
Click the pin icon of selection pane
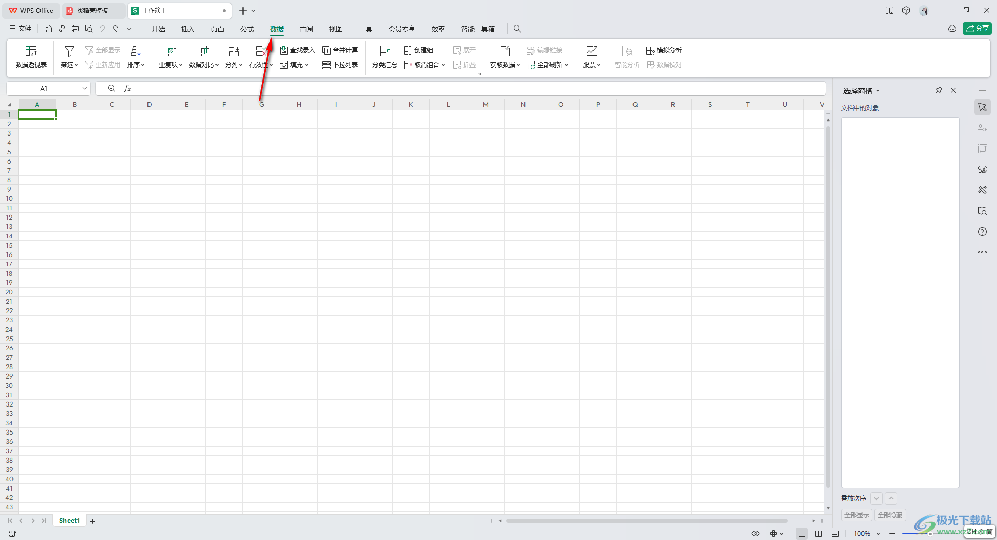click(939, 90)
